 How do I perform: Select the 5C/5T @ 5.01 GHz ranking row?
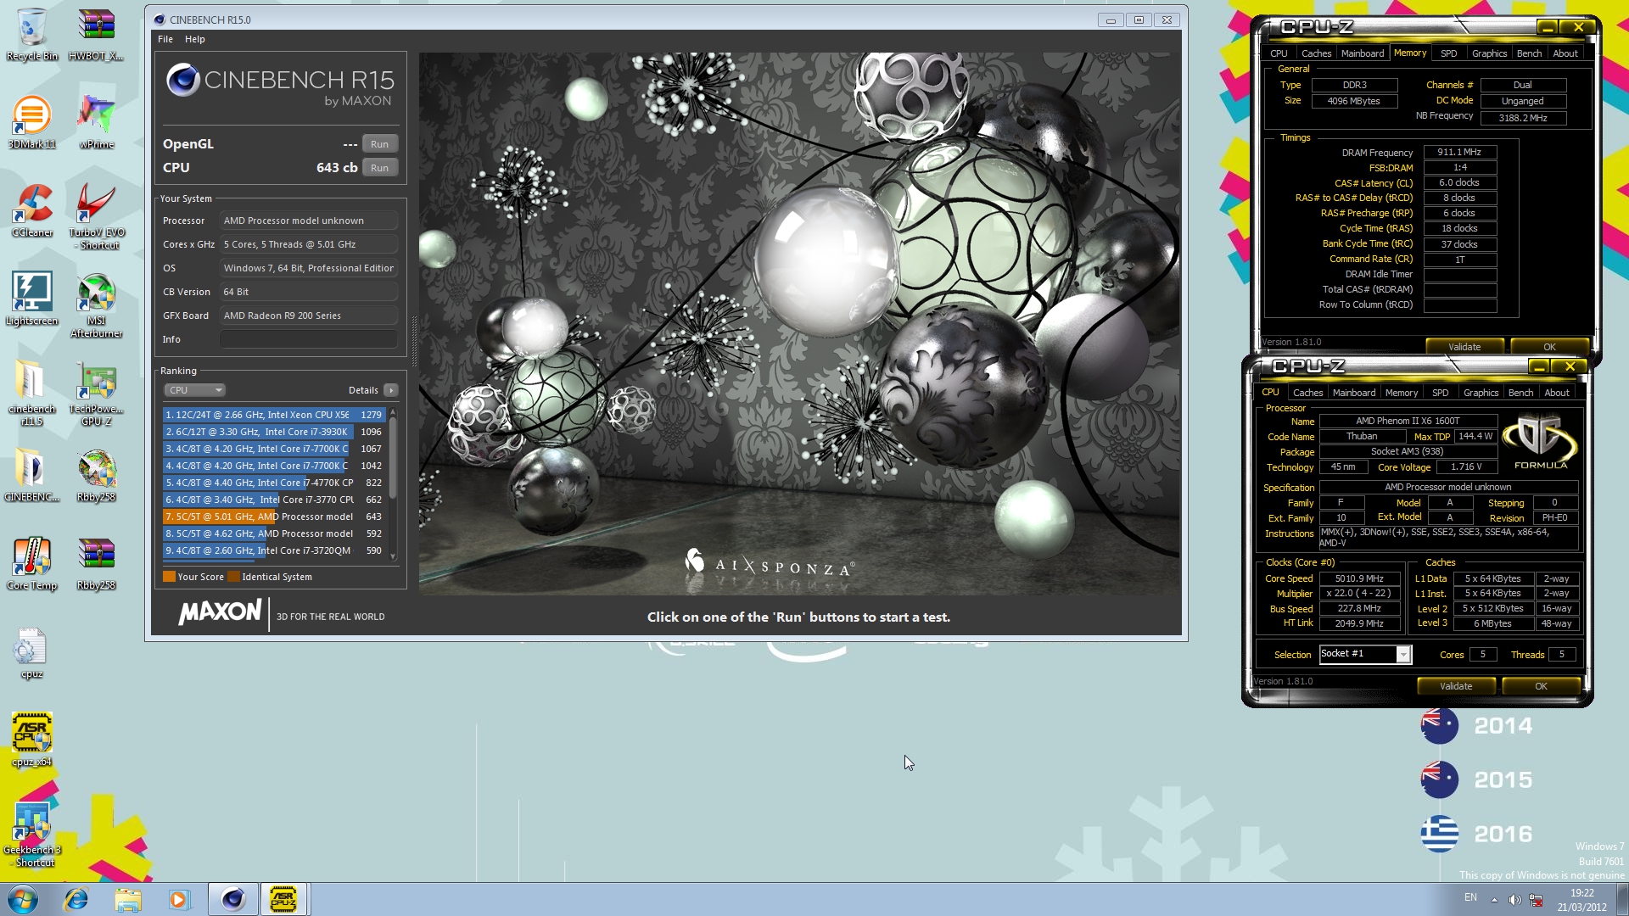274,517
